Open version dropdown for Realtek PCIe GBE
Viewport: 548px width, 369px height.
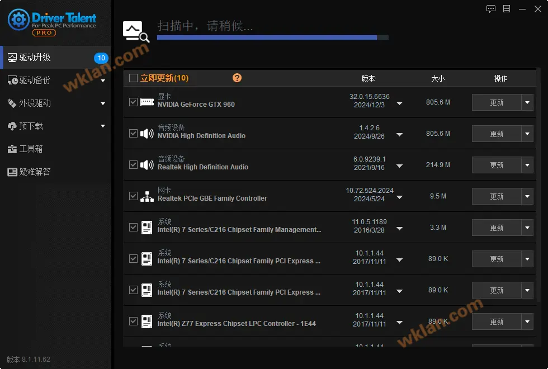pos(399,197)
